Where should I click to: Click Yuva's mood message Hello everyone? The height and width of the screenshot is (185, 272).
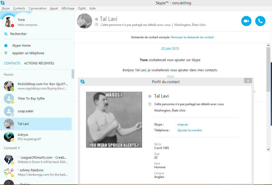point(28,25)
